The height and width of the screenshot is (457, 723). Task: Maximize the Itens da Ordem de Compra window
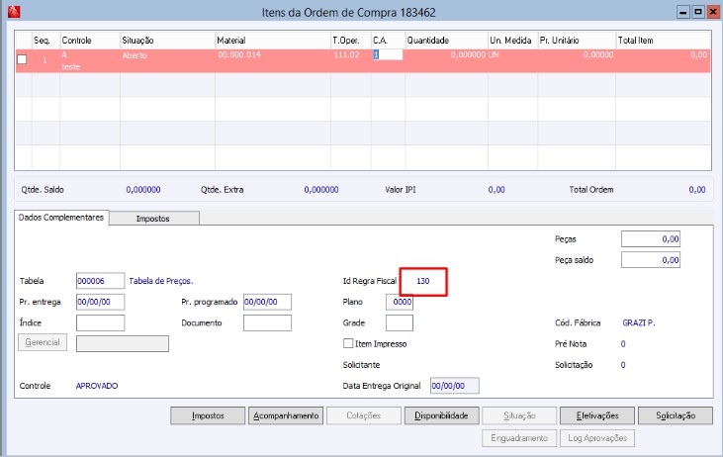(698, 13)
